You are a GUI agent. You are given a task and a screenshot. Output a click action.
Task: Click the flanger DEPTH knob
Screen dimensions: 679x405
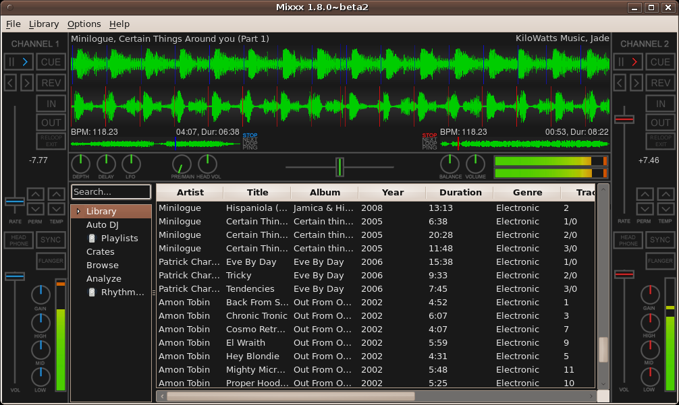tap(80, 164)
